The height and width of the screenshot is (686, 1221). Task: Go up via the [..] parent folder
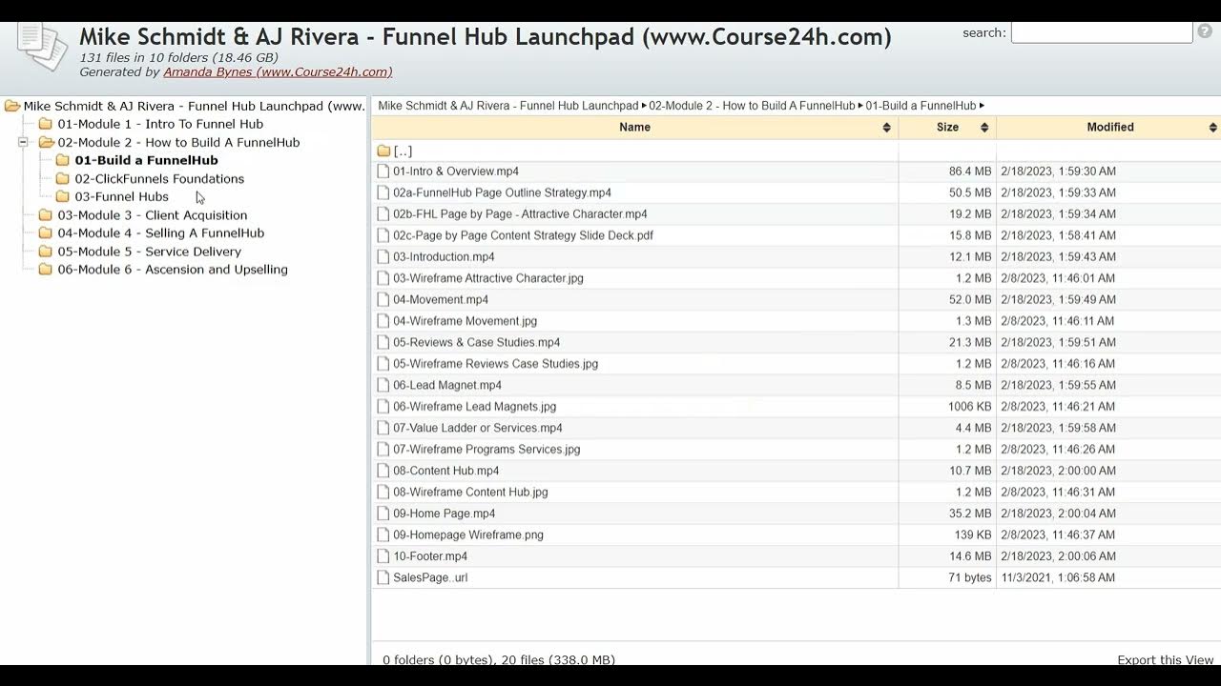tap(395, 151)
